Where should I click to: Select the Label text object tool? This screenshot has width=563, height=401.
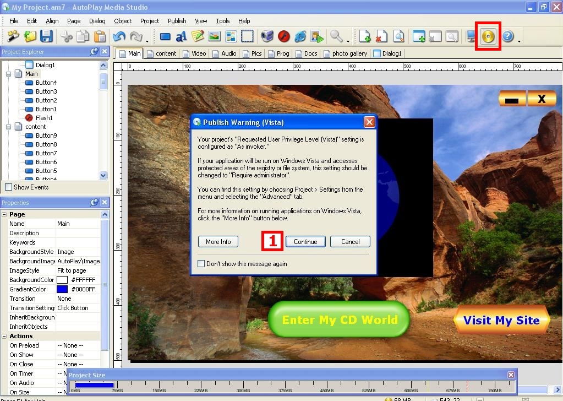pyautogui.click(x=181, y=37)
